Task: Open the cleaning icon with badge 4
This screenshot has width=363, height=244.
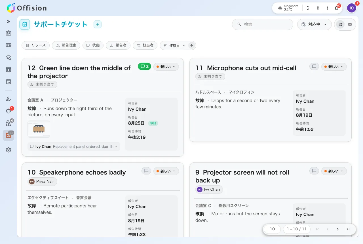Action: click(x=9, y=123)
